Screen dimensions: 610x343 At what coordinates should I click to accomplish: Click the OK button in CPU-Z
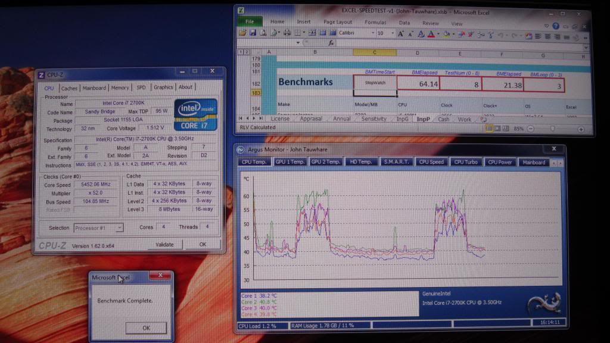click(203, 244)
